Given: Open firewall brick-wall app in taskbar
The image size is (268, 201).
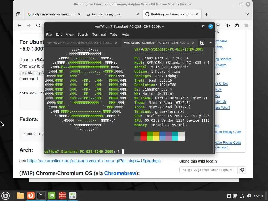Looking at the screenshot, I should click(62, 196).
